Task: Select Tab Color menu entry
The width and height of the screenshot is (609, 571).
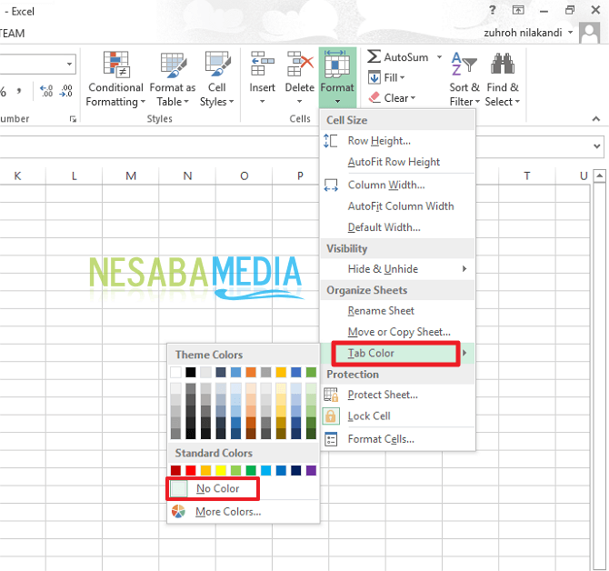Action: point(398,353)
